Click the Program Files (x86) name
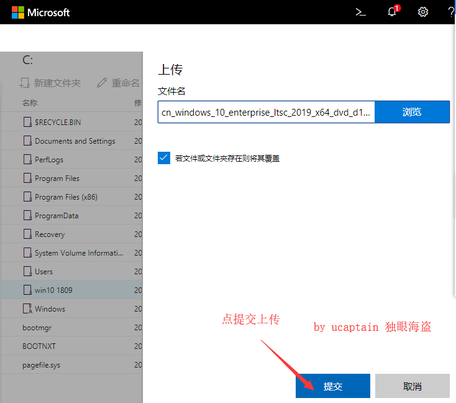 click(x=66, y=197)
